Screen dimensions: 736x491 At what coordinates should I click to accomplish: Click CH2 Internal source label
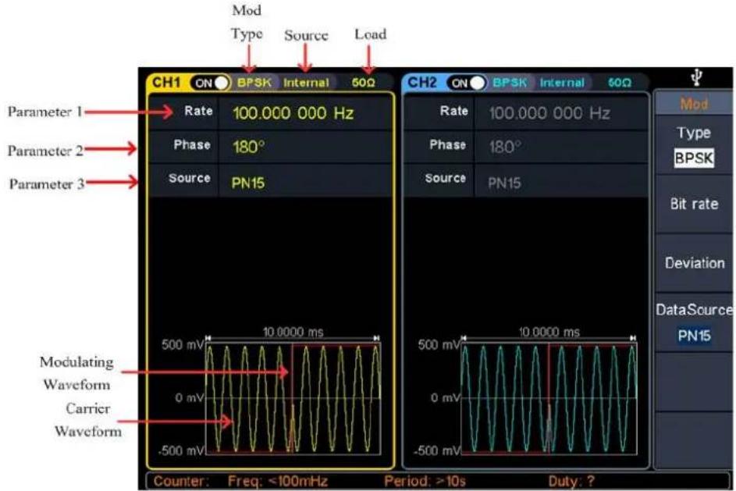tap(562, 83)
